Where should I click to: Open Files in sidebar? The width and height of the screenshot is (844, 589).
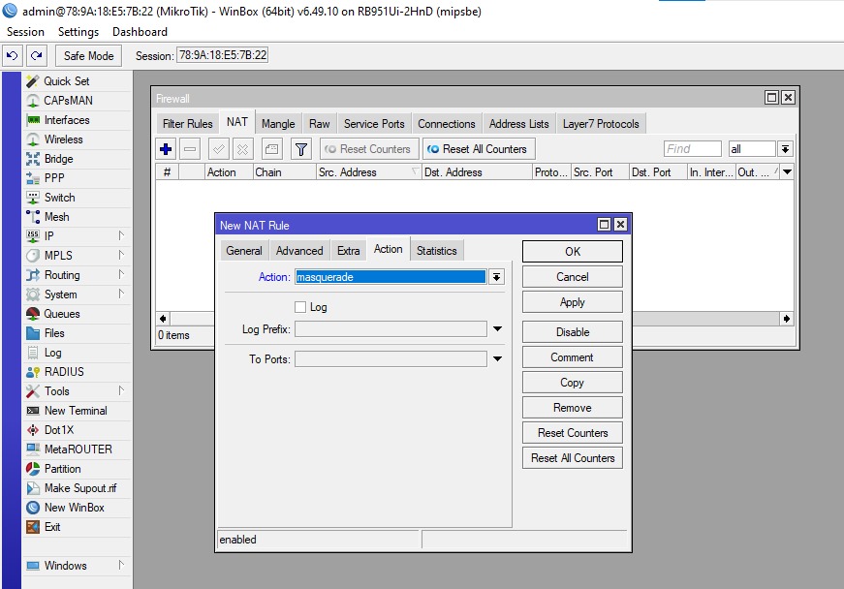(77, 333)
